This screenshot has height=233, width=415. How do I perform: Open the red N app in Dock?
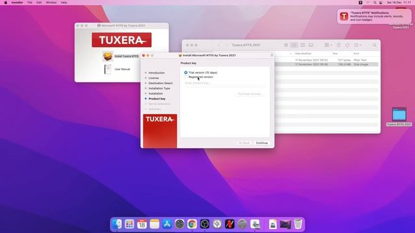point(230,224)
